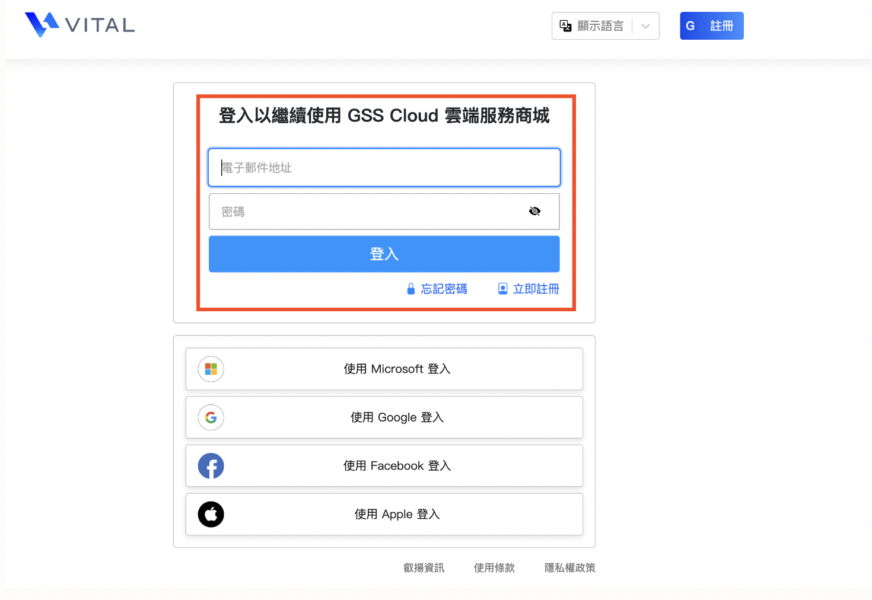872x600 pixels.
Task: Sign in with 使用 Apple 登入
Action: tap(384, 515)
